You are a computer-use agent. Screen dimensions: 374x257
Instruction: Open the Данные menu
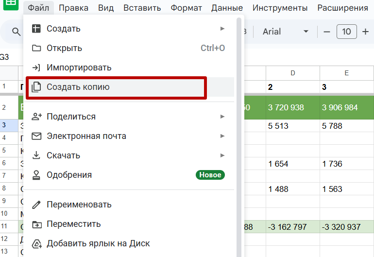pos(227,8)
